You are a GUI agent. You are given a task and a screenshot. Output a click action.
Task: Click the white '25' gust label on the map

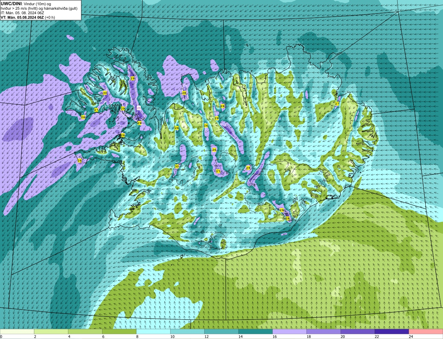139,108
